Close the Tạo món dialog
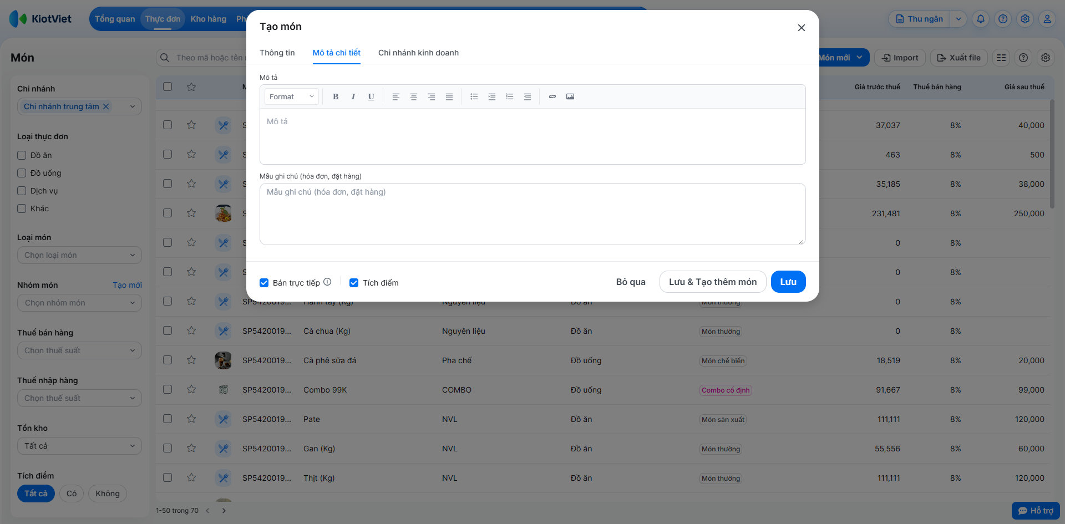Viewport: 1065px width, 524px height. [x=802, y=28]
